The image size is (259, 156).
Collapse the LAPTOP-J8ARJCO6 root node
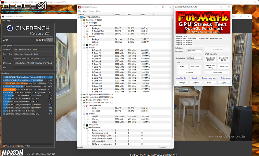tap(79, 17)
